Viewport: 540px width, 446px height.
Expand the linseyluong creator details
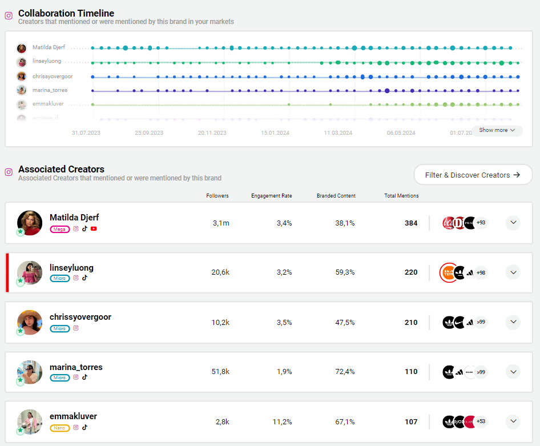pyautogui.click(x=513, y=272)
